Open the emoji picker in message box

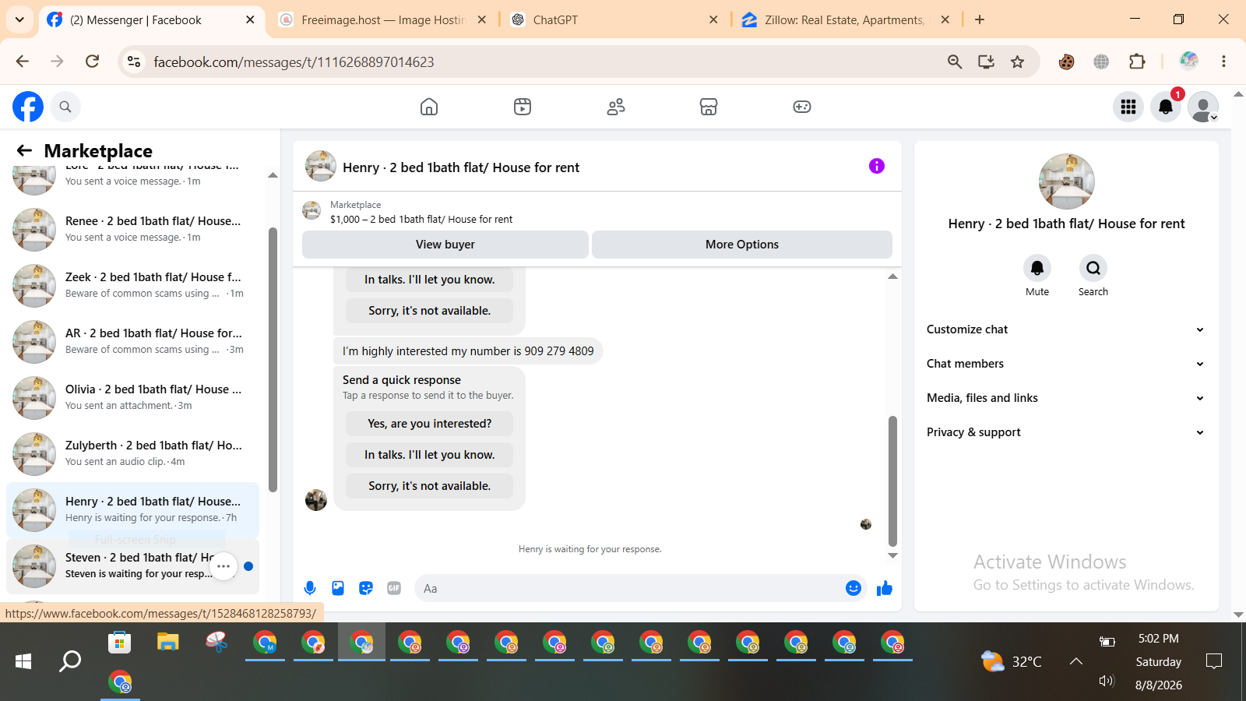coord(854,588)
